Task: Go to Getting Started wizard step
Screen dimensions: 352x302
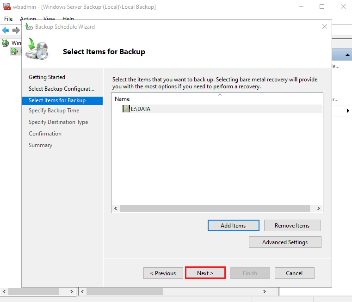Action: tap(47, 77)
